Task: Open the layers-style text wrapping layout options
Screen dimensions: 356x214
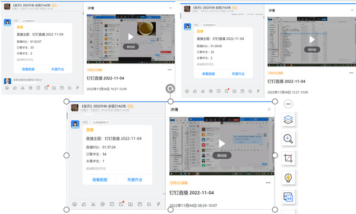Action: click(288, 119)
